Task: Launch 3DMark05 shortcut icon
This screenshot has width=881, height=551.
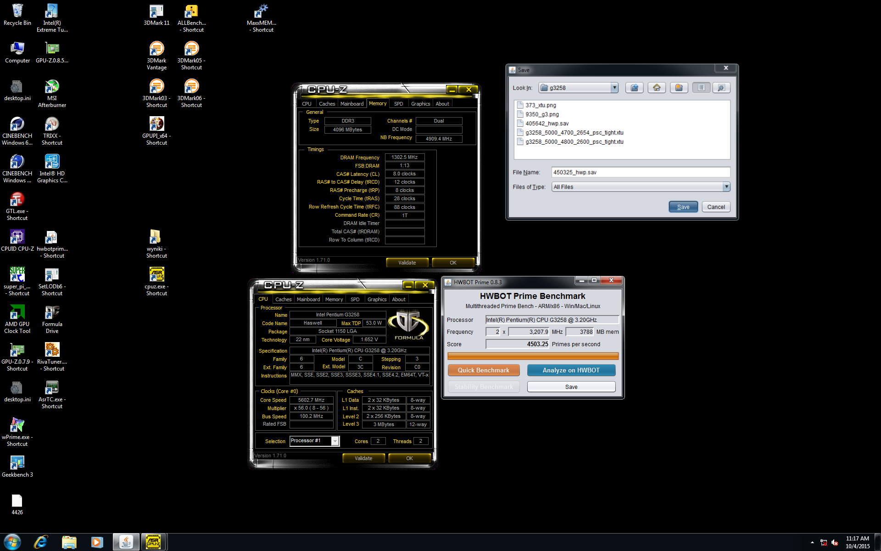Action: [x=191, y=56]
